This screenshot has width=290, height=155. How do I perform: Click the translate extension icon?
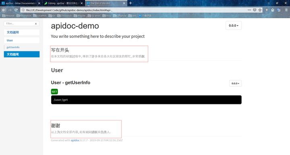pos(279,10)
